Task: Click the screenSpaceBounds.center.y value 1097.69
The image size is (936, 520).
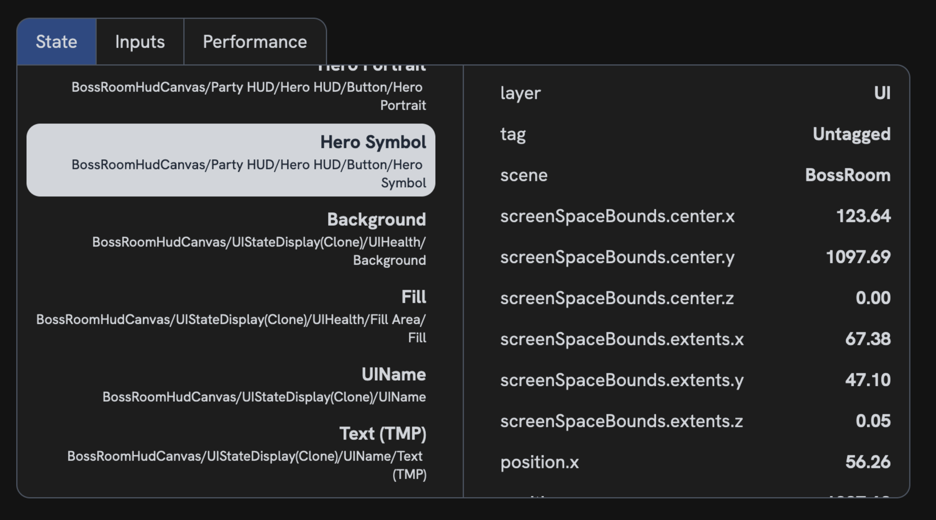Action: click(858, 257)
